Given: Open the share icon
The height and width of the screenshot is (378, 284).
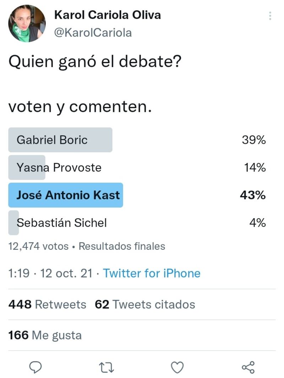Looking at the screenshot, I should [248, 367].
